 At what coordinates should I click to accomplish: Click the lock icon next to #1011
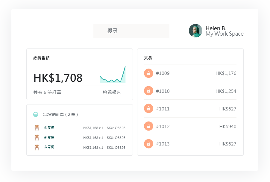pyautogui.click(x=149, y=108)
